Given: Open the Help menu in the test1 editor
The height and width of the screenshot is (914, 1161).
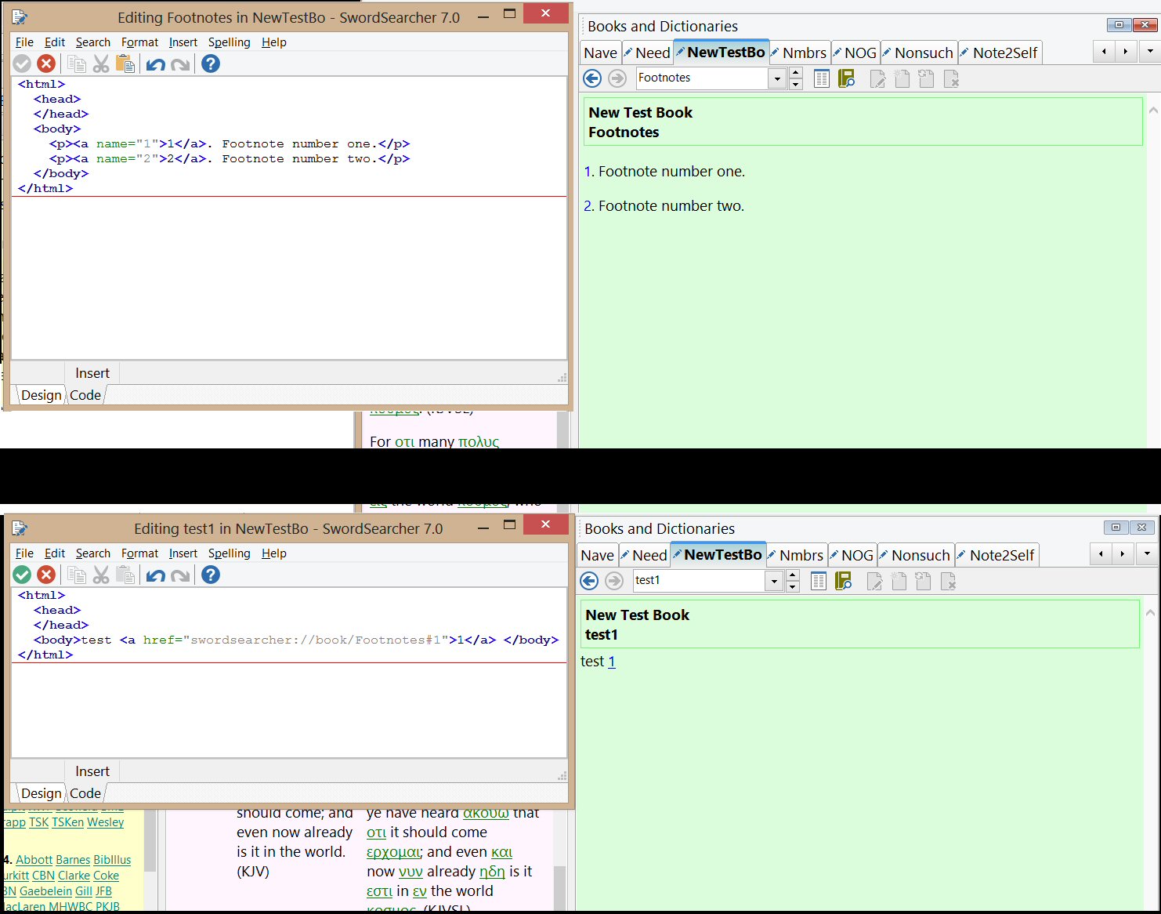Looking at the screenshot, I should 274,553.
